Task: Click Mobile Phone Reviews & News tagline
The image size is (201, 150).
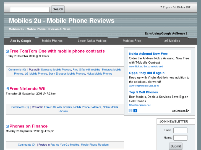Action: [40, 29]
